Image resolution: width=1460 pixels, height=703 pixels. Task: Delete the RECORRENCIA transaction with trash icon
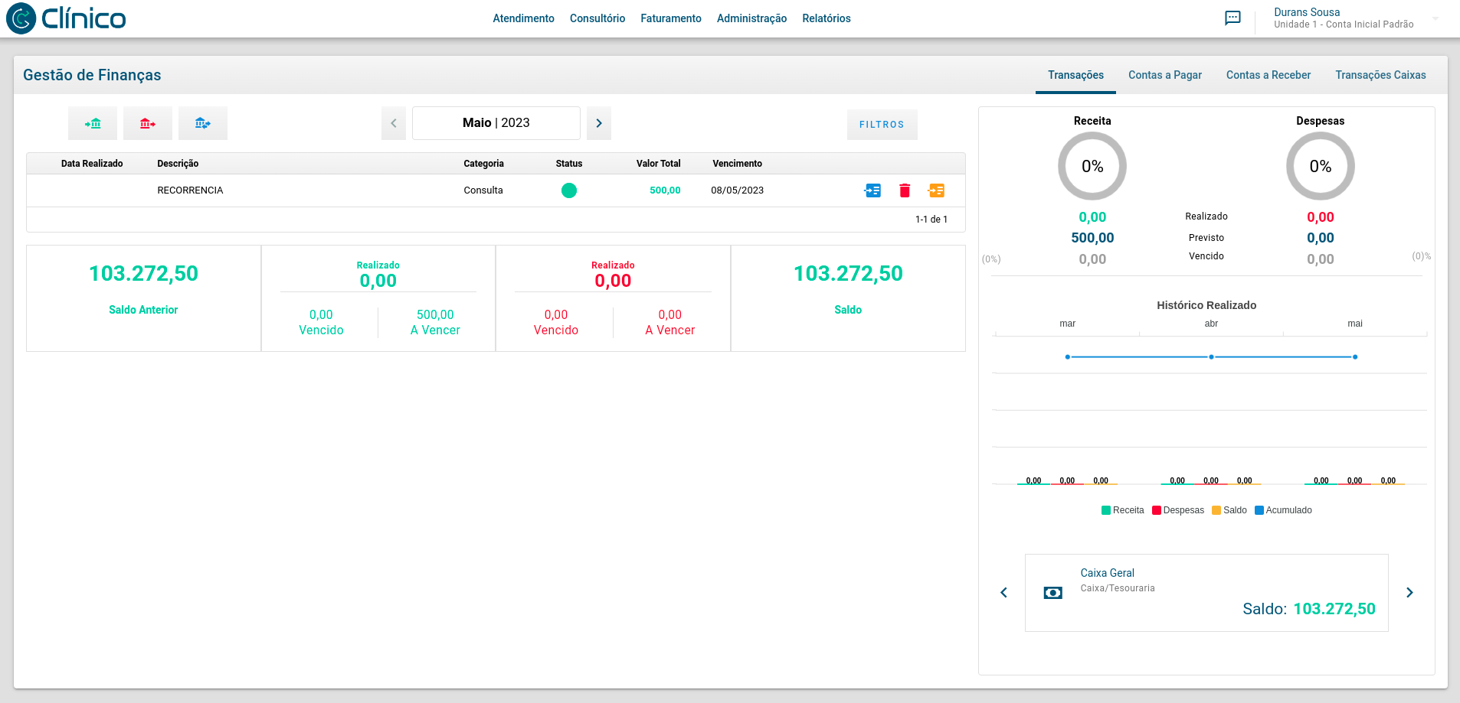pos(905,190)
